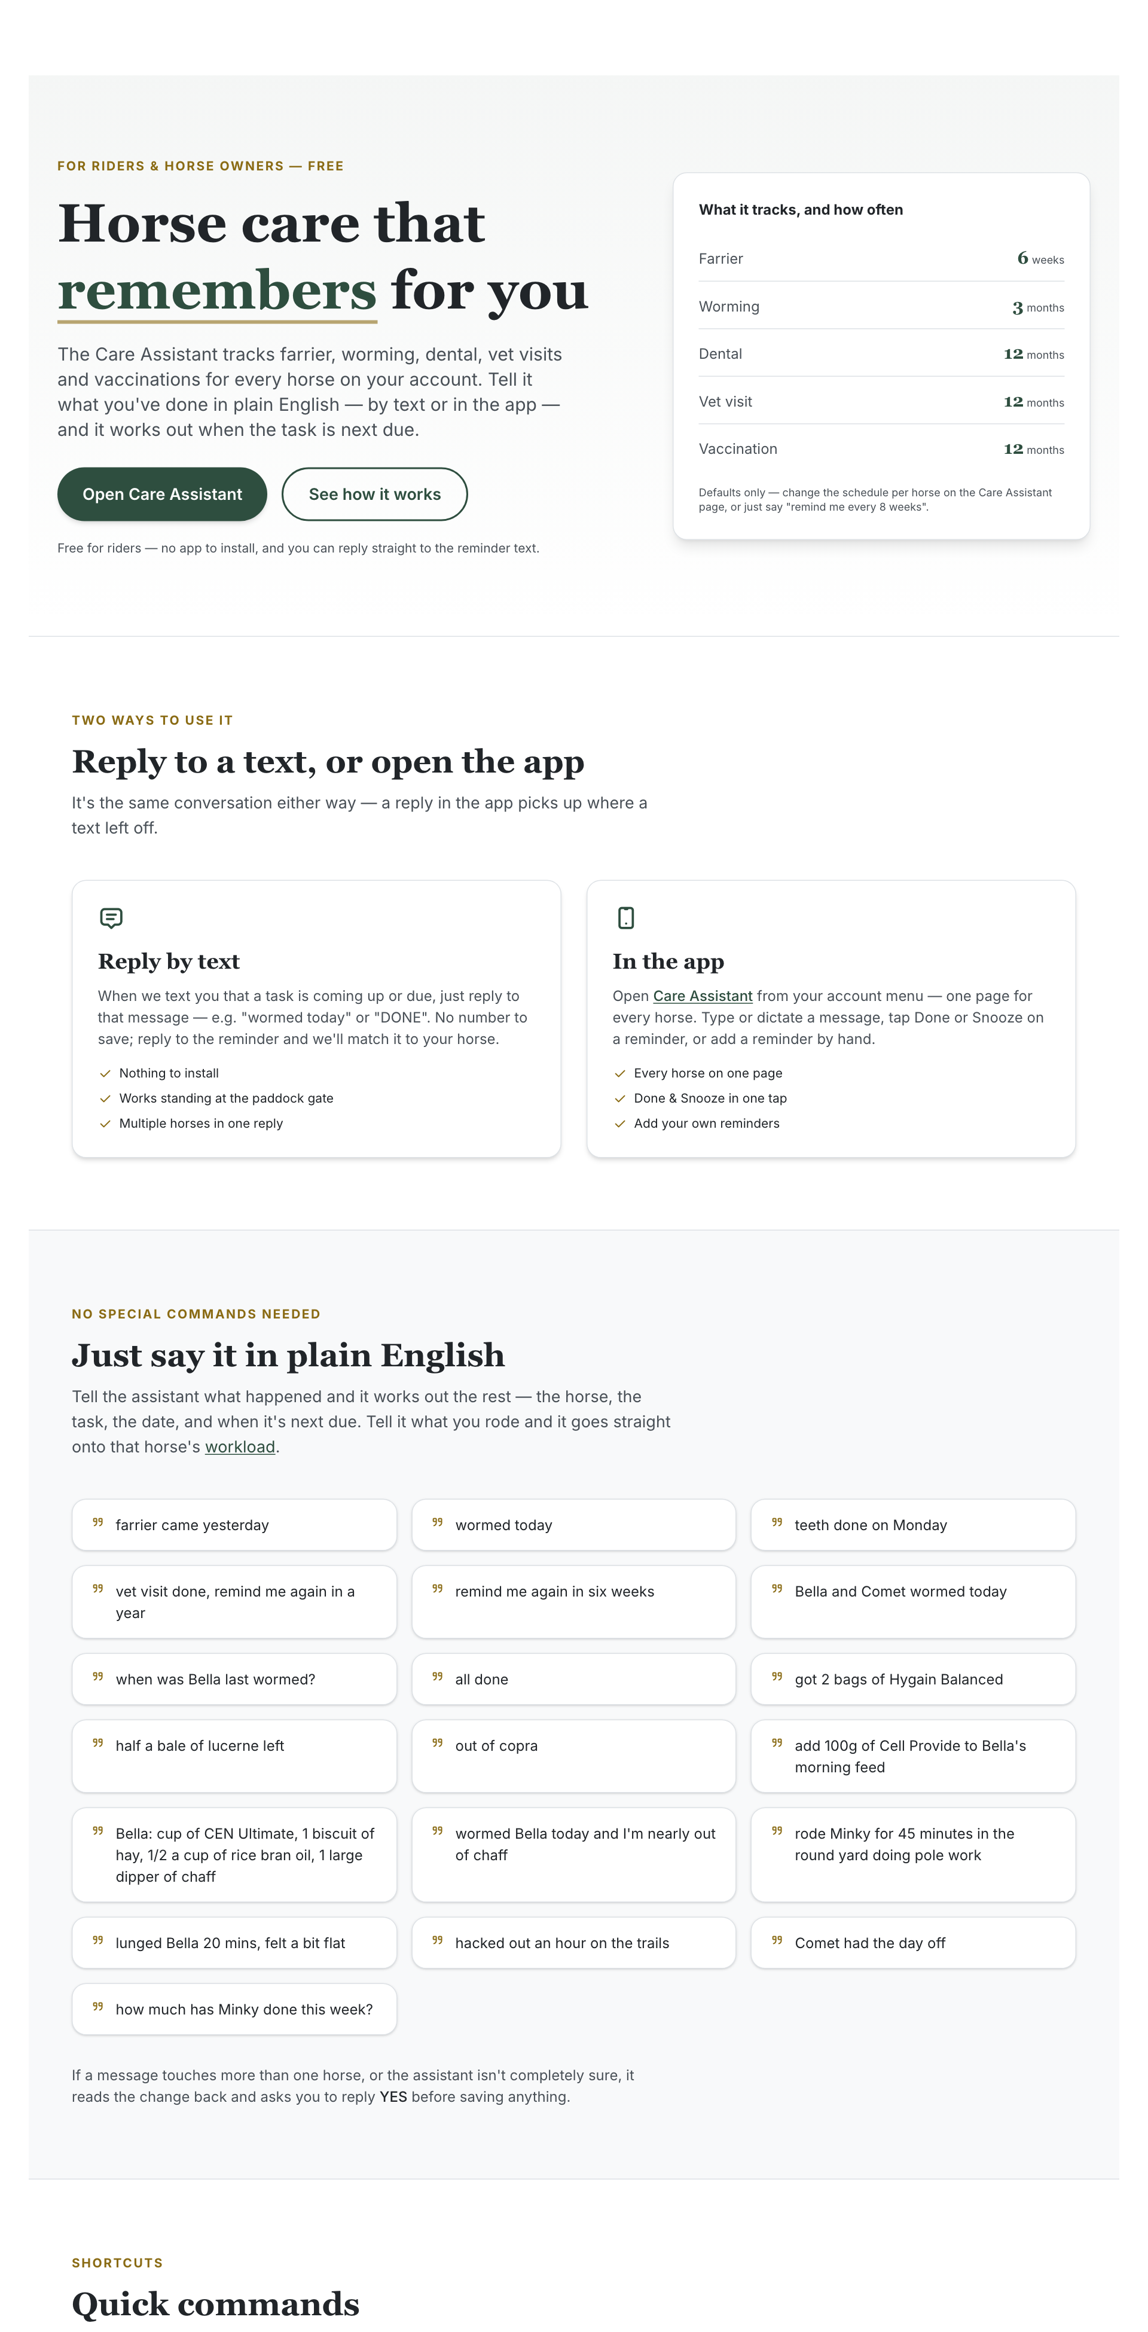The width and height of the screenshot is (1148, 2332).
Task: Click the checkmark beside Works standing at the paddock gate
Action: click(105, 1099)
